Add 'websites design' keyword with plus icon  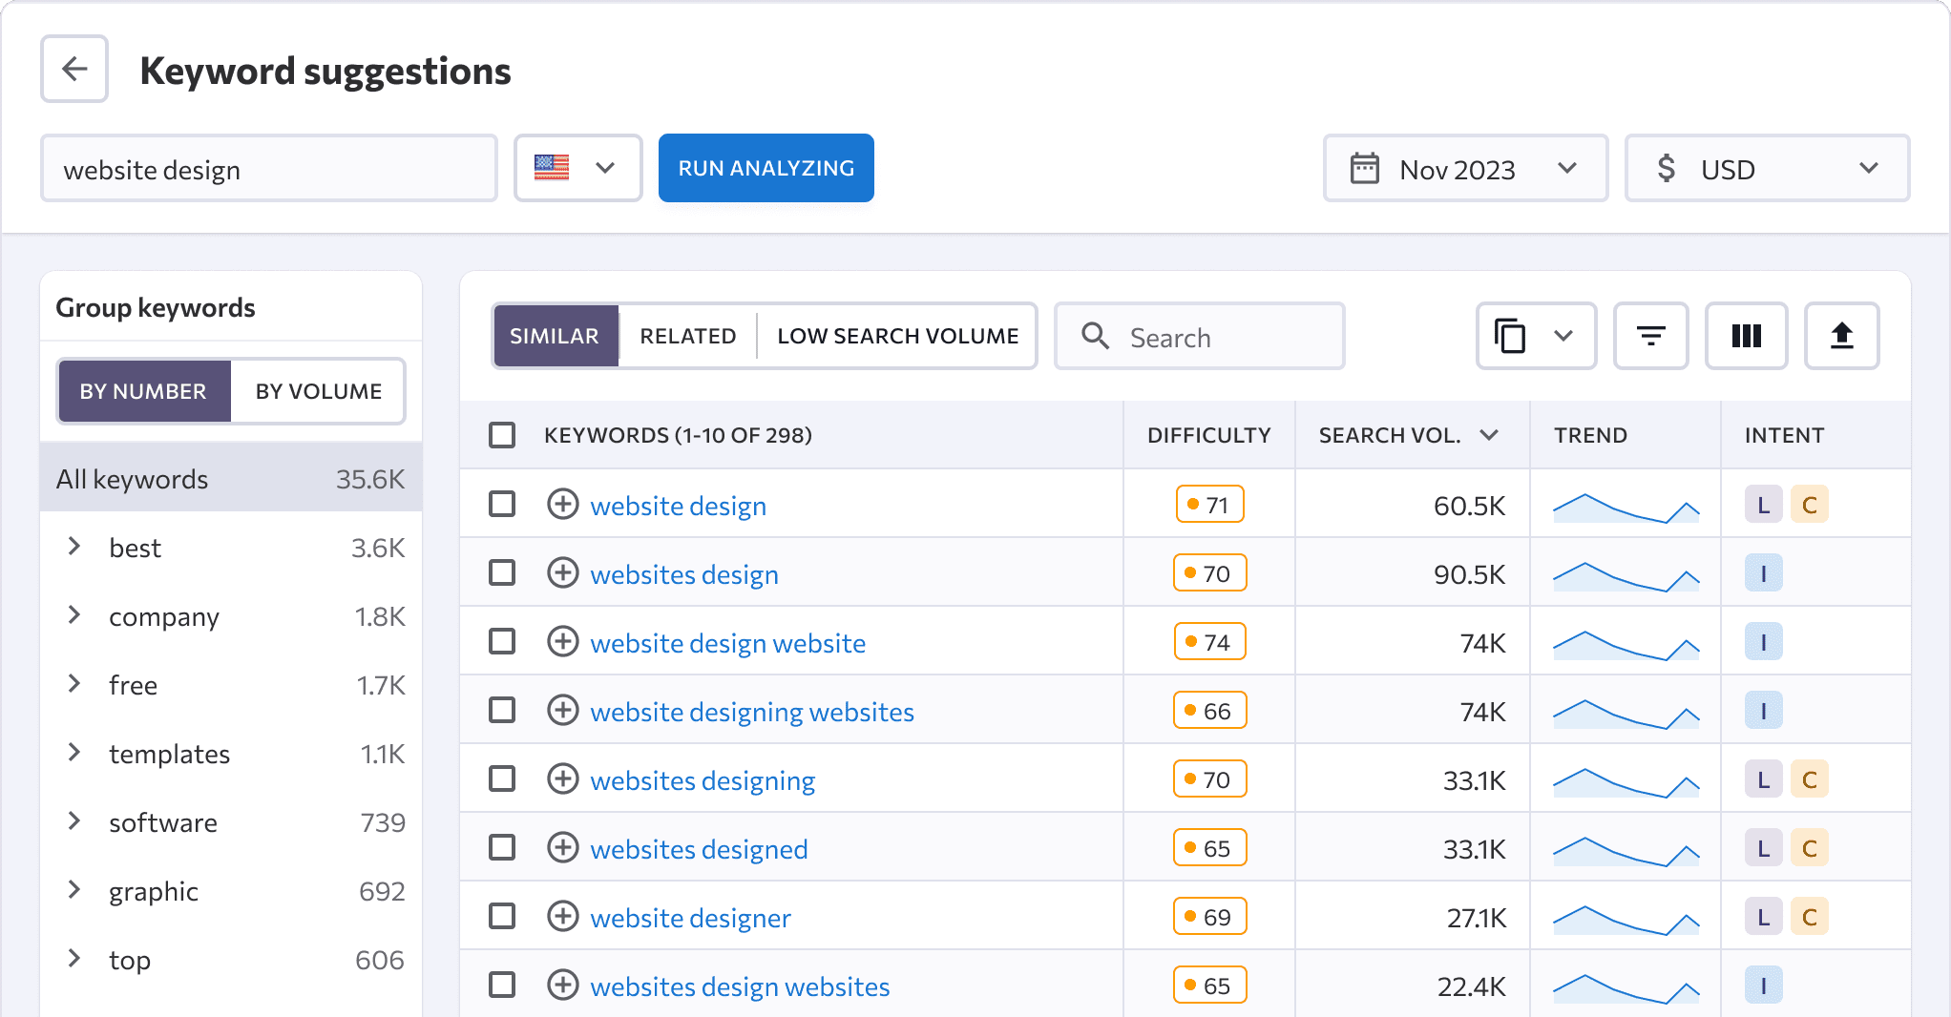click(563, 572)
